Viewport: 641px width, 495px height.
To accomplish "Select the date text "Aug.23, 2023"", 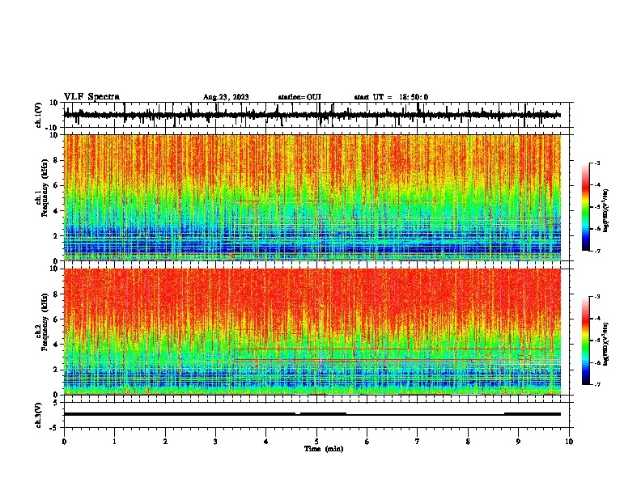I will tap(226, 97).
